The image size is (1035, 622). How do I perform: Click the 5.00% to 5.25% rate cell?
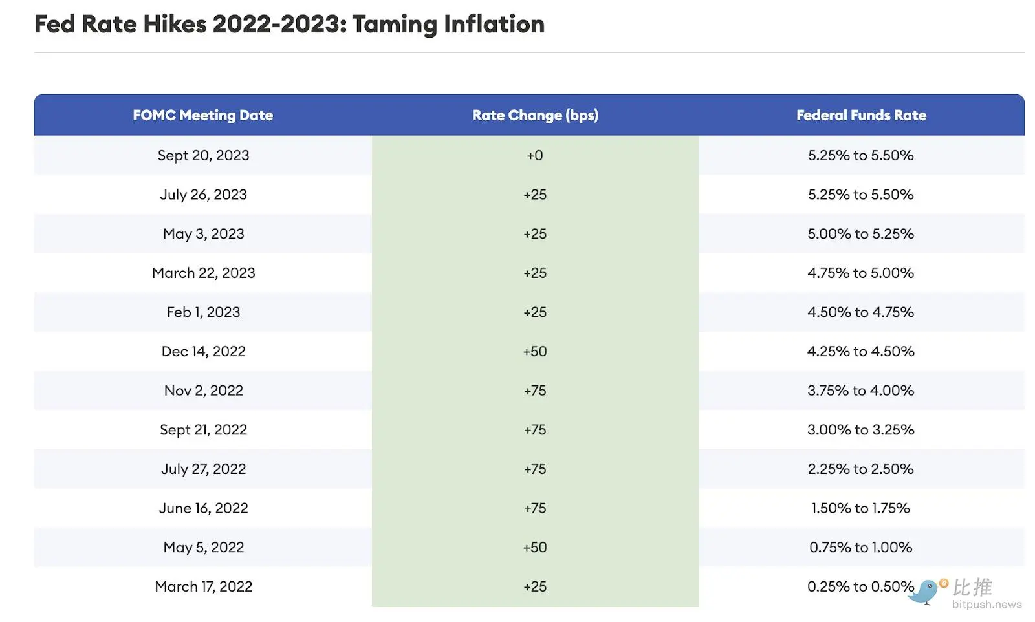[860, 234]
